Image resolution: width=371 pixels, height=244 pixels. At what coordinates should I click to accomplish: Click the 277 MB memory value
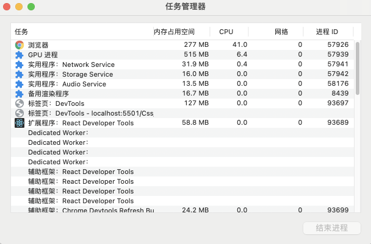(x=196, y=44)
